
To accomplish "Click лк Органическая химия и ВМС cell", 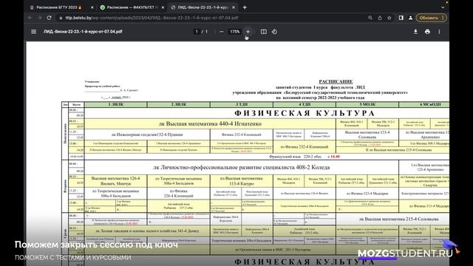I will [273, 250].
